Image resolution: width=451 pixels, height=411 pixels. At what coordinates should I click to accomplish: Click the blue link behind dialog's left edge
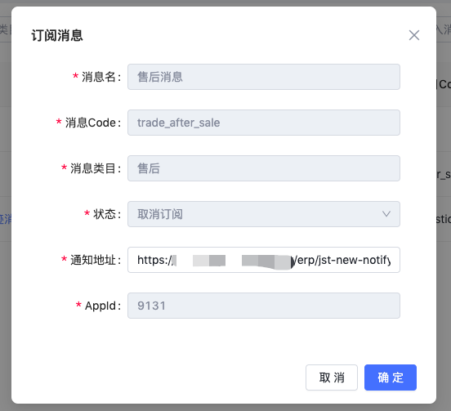pyautogui.click(x=6, y=219)
